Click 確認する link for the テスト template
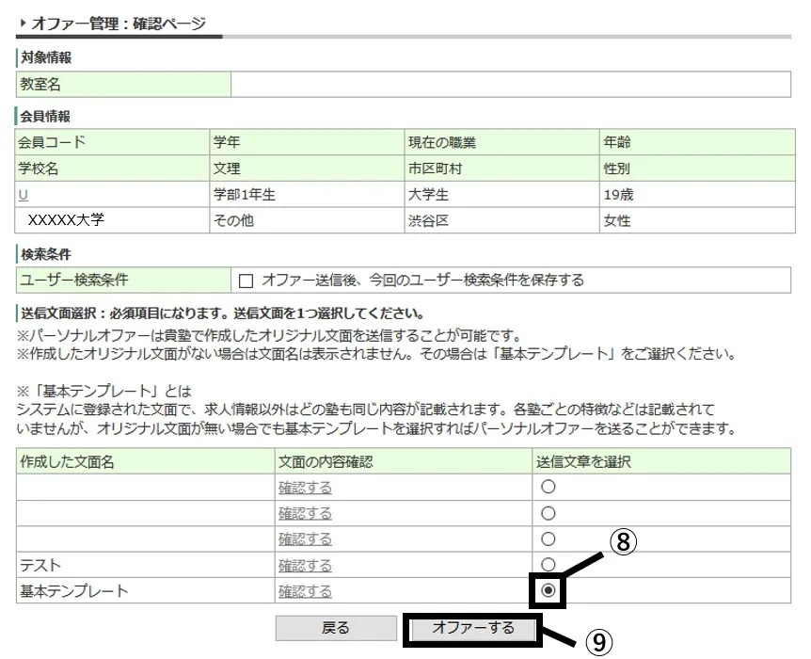 (x=305, y=566)
